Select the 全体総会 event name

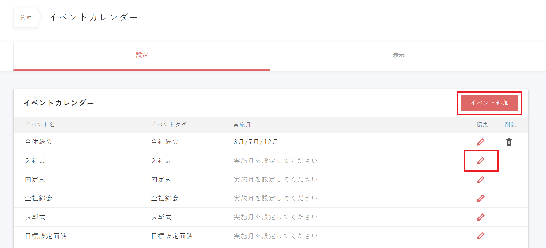coord(39,142)
